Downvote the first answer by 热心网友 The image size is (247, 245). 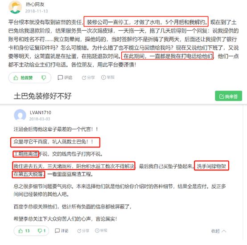pyautogui.click(x=44, y=78)
